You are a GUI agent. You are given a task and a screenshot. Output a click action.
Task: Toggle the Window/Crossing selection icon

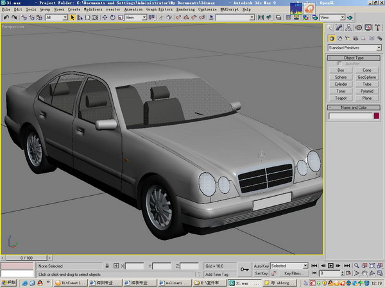(x=96, y=17)
